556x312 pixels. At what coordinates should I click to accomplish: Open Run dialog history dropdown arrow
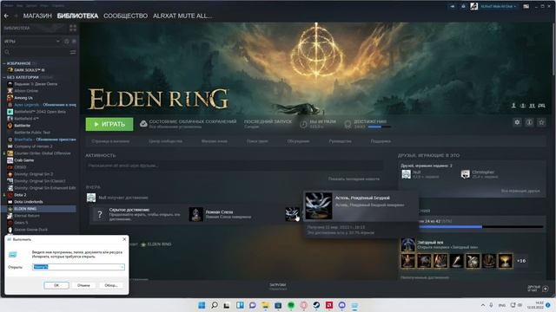click(122, 267)
